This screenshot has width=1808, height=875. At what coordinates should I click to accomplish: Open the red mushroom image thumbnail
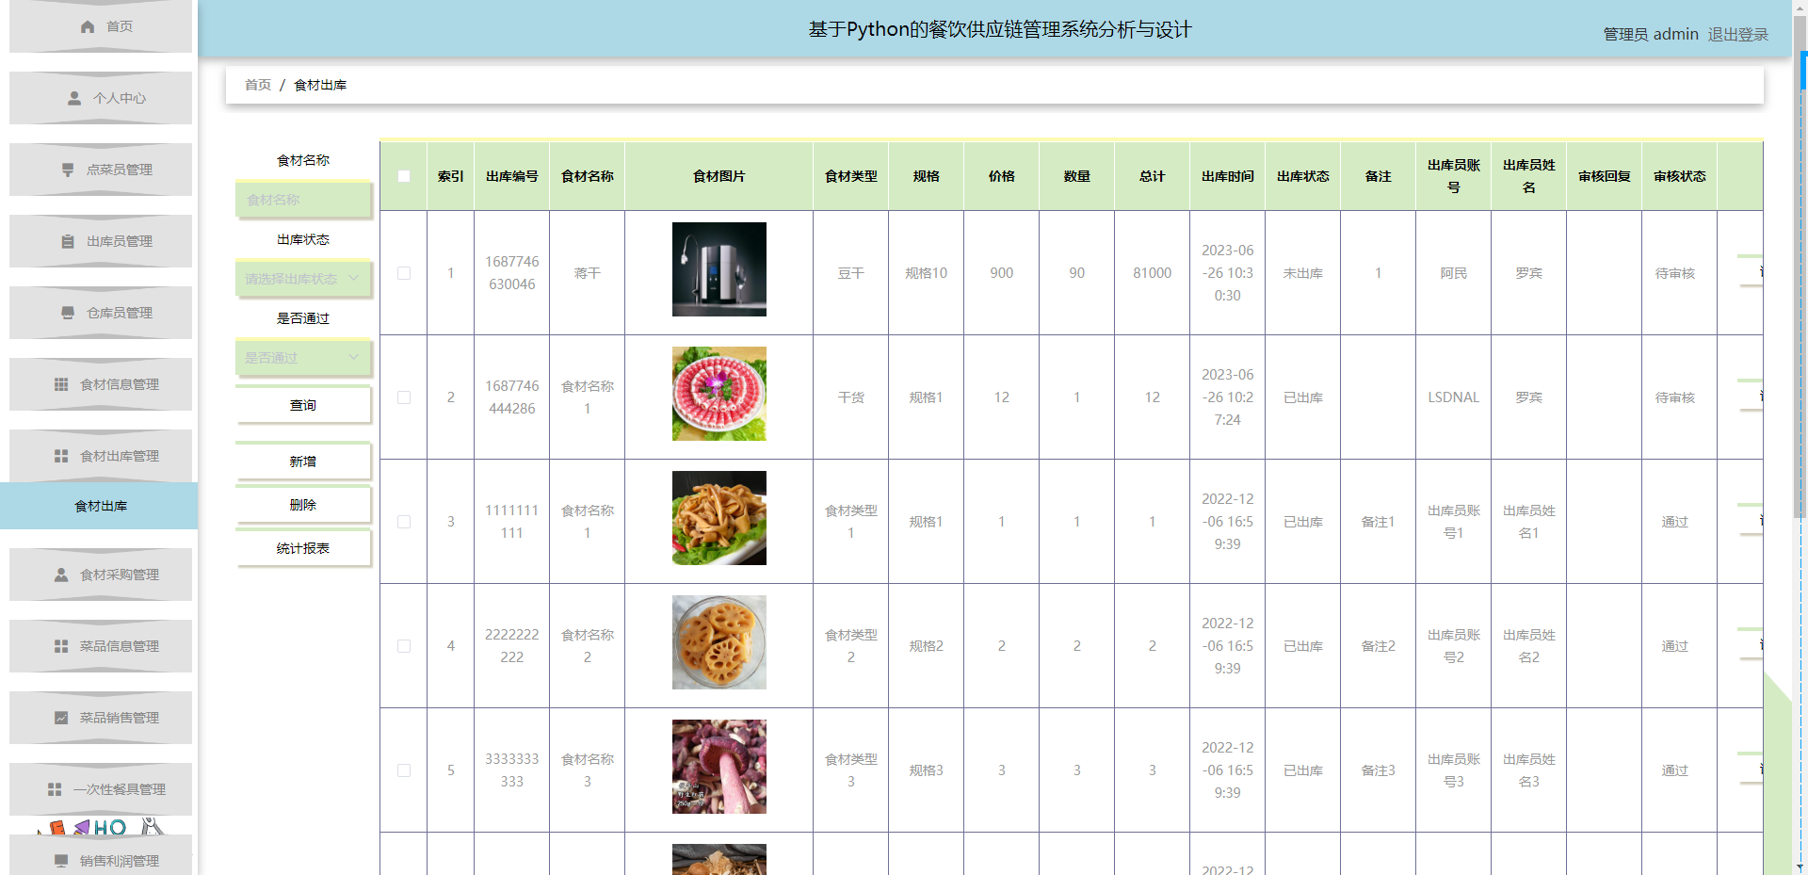pos(719,767)
